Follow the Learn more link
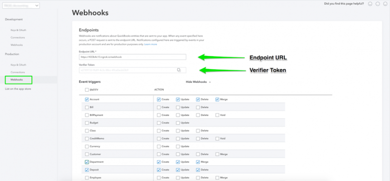Viewport: 390px width, 181px height. click(151, 44)
